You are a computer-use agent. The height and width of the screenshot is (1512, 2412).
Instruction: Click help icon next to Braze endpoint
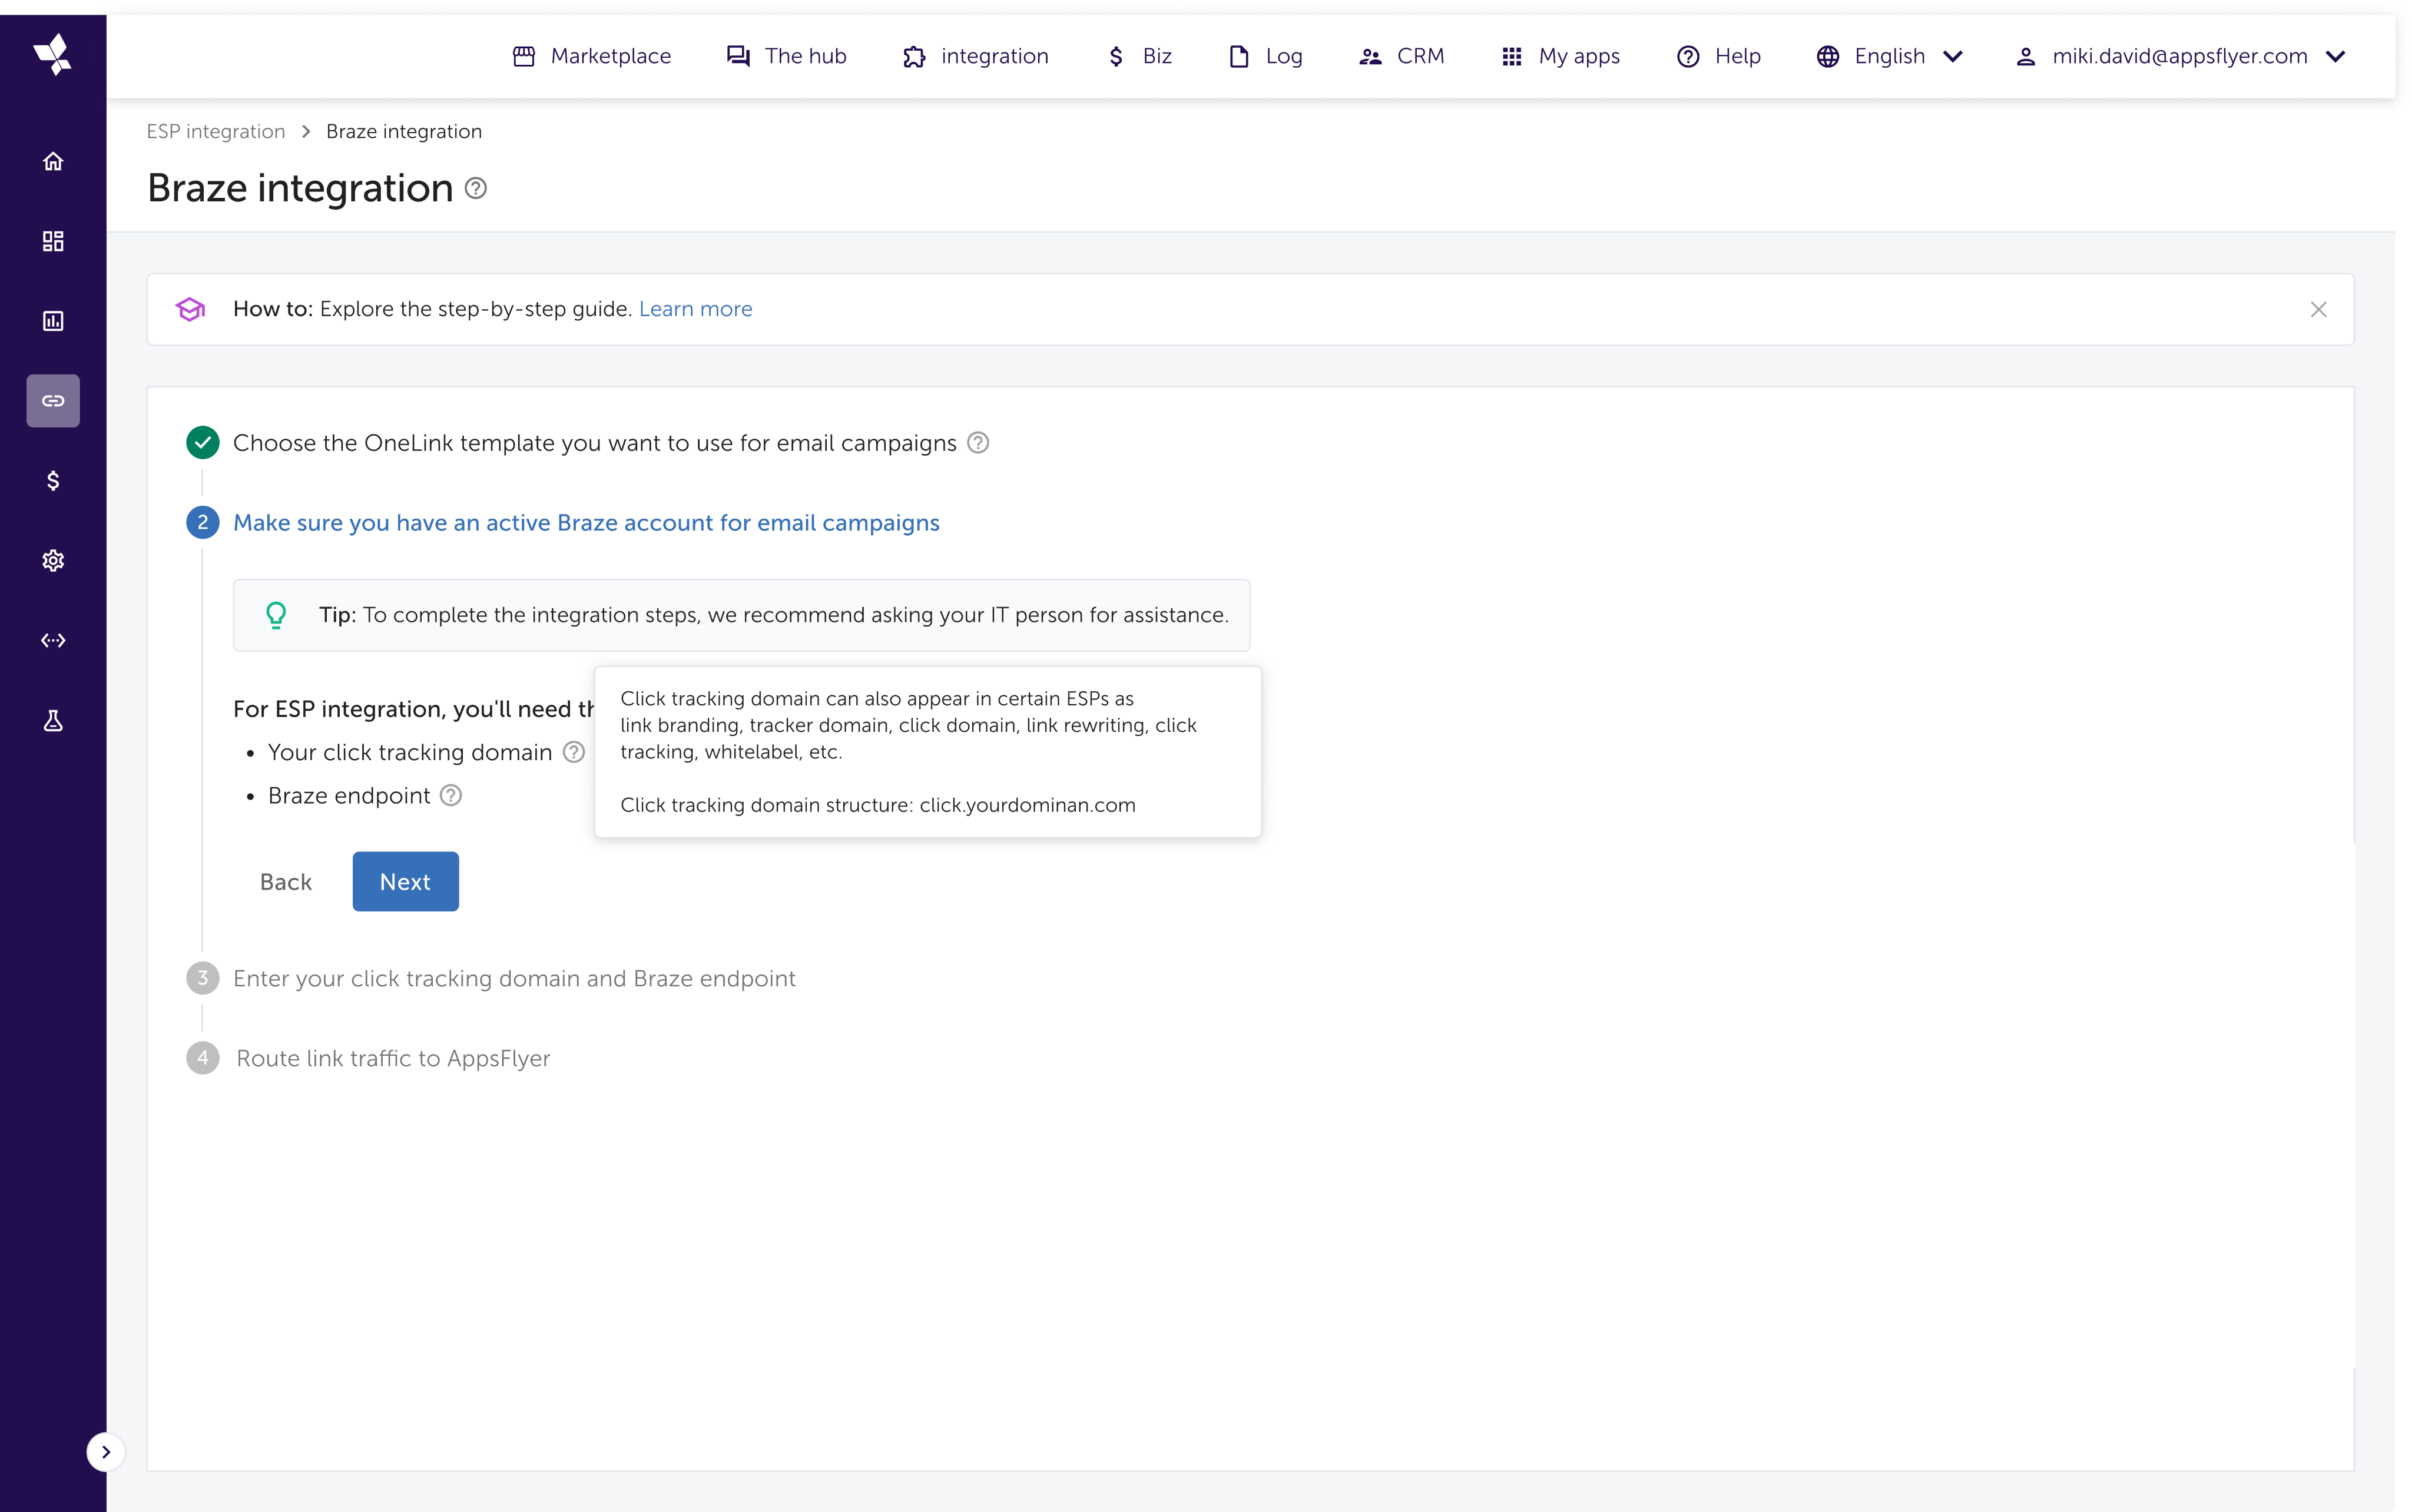(451, 796)
